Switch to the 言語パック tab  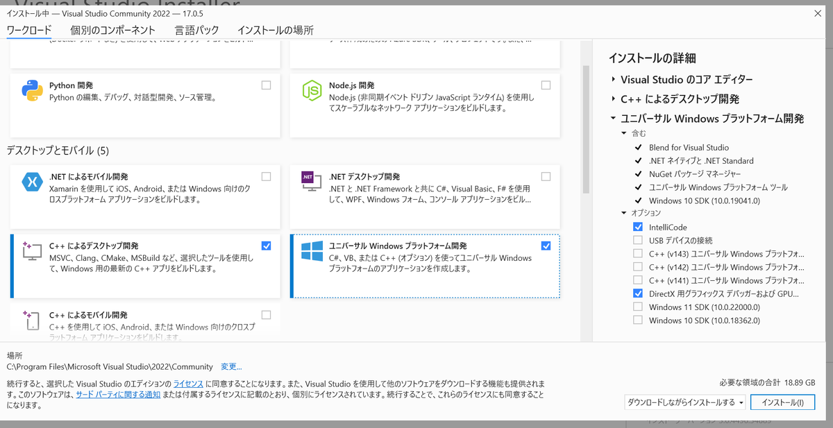click(x=196, y=30)
